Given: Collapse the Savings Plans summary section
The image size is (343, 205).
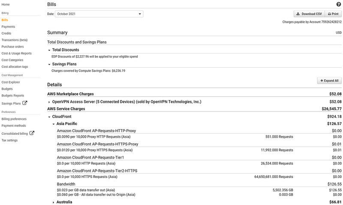Looking at the screenshot, I should pos(49,64).
